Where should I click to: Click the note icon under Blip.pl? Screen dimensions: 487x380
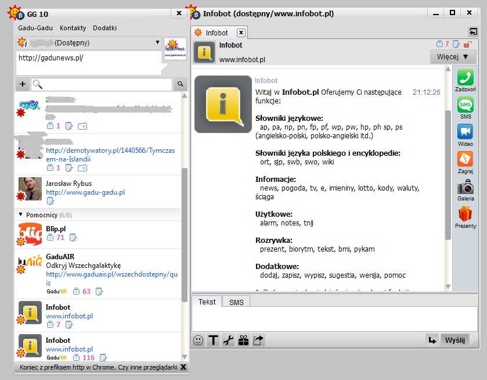point(73,238)
